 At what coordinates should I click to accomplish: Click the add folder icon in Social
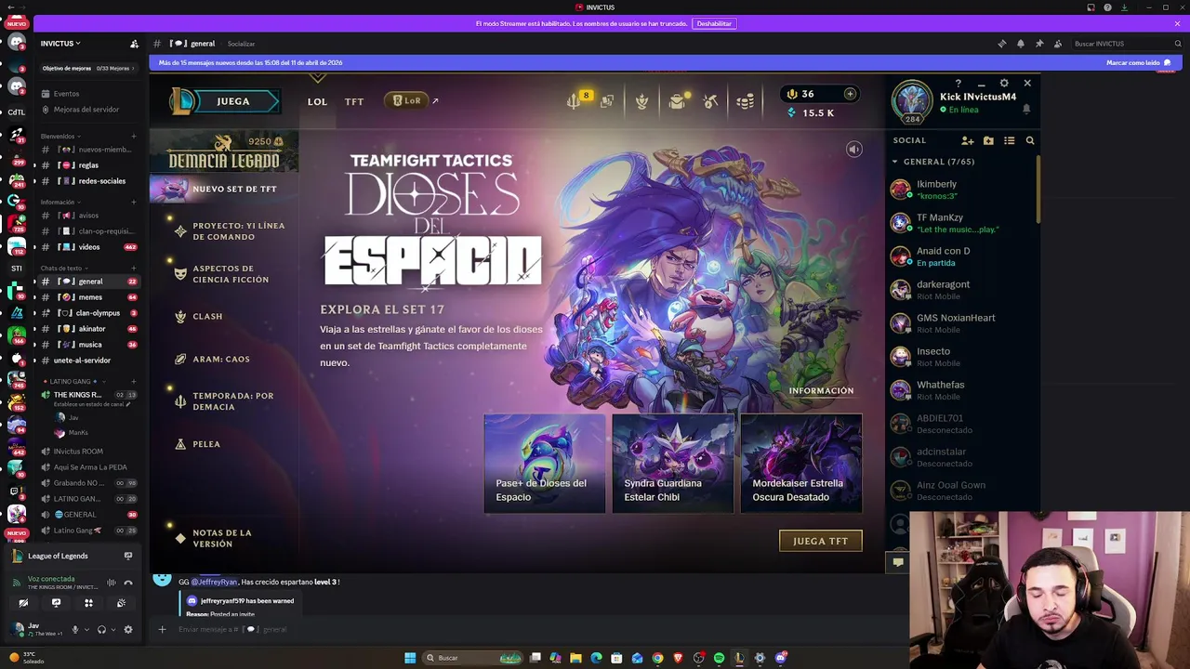pos(988,140)
